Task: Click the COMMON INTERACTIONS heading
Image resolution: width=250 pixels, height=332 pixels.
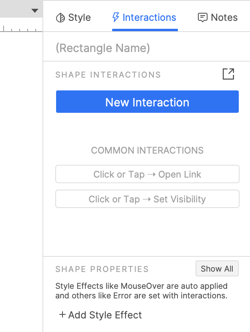Action: [x=147, y=151]
